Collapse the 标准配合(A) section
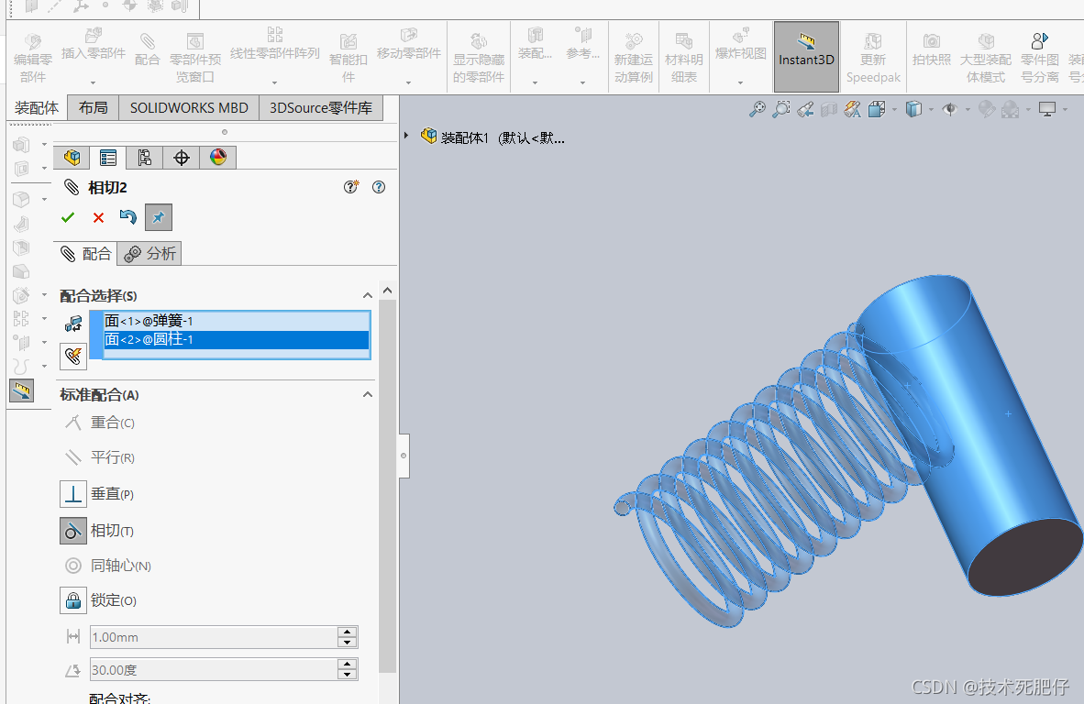 click(368, 394)
